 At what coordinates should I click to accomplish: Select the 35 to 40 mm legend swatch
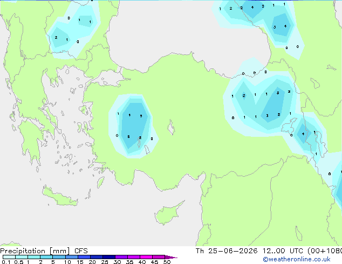[x=134, y=257]
